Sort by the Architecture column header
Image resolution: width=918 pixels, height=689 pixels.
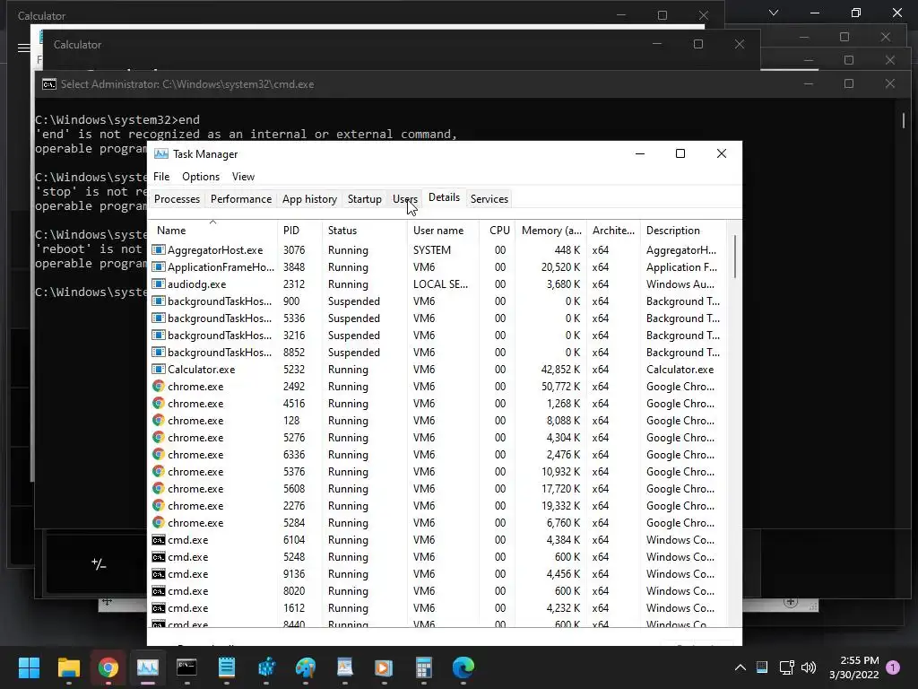pos(613,231)
